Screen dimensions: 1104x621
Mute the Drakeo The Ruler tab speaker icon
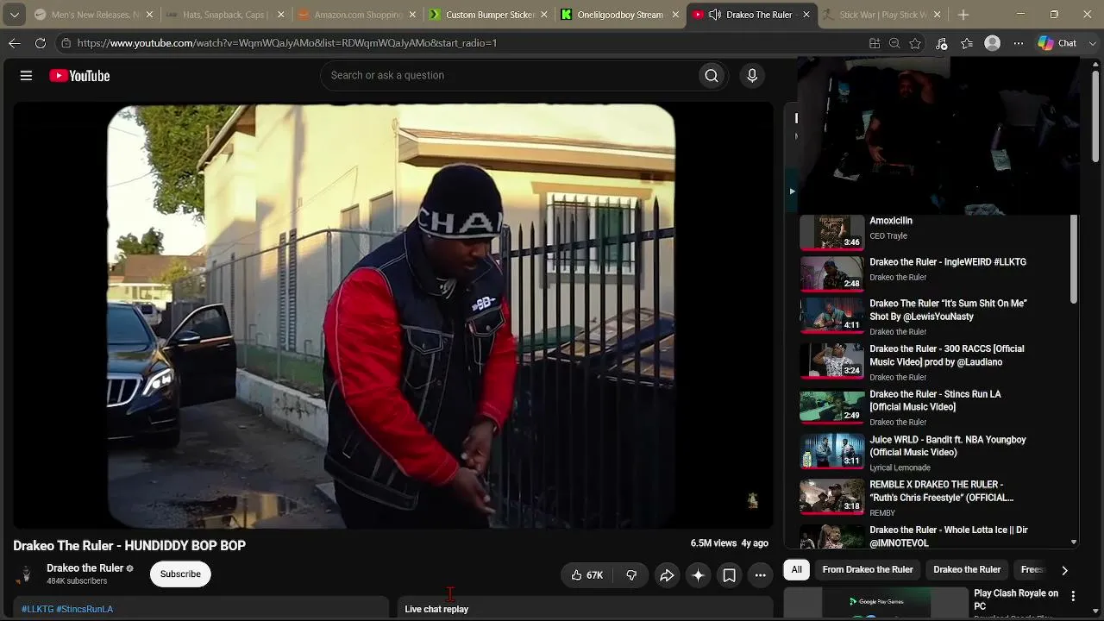click(715, 15)
